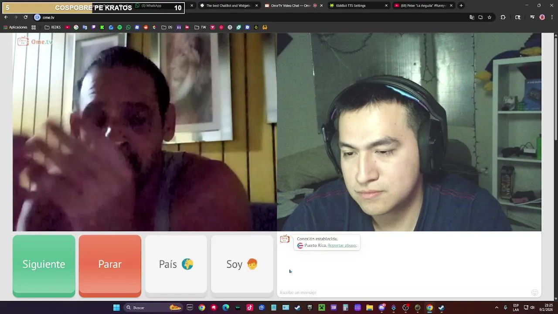Open Minecraft from the taskbar

pyautogui.click(x=322, y=308)
